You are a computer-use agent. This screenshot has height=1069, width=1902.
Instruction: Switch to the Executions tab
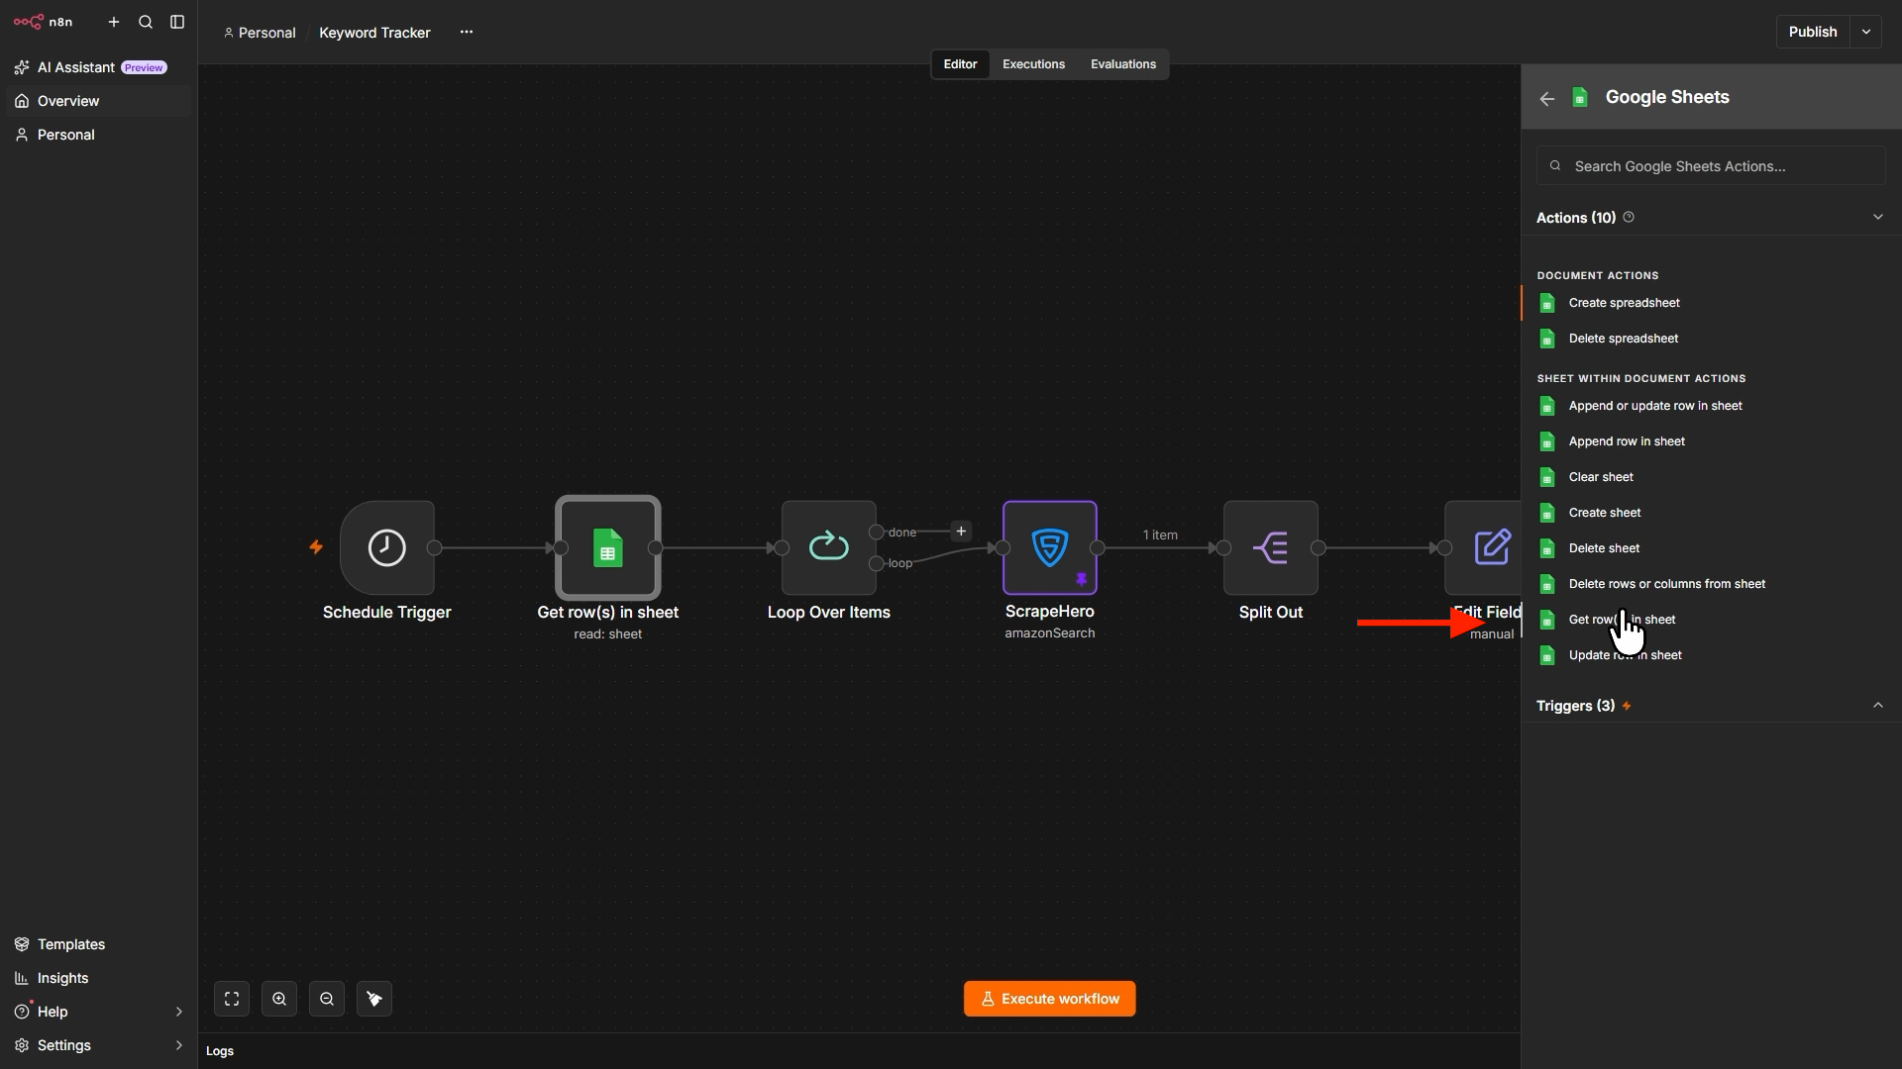(x=1033, y=64)
